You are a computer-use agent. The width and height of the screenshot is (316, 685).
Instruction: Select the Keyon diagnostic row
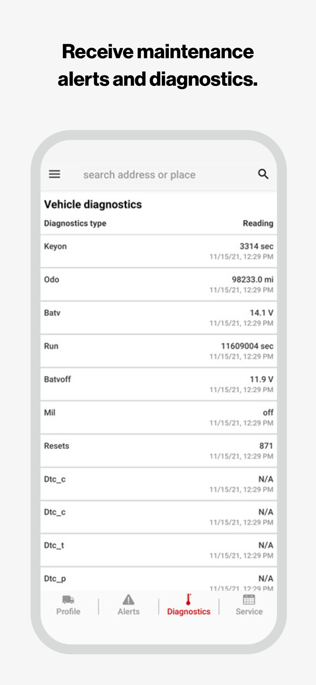pos(158,251)
